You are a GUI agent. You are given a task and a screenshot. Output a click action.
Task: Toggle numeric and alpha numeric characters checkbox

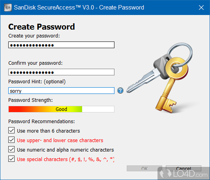(x=12, y=150)
